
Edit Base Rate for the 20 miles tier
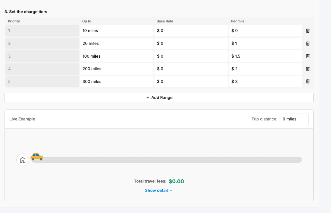tap(191, 44)
